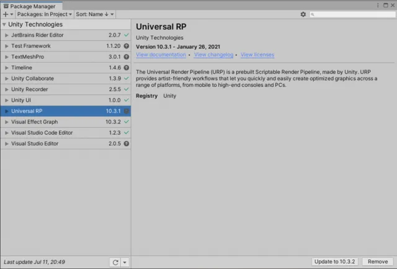Expand the Unity UI package arrow
This screenshot has height=269, width=397.
tap(7, 100)
